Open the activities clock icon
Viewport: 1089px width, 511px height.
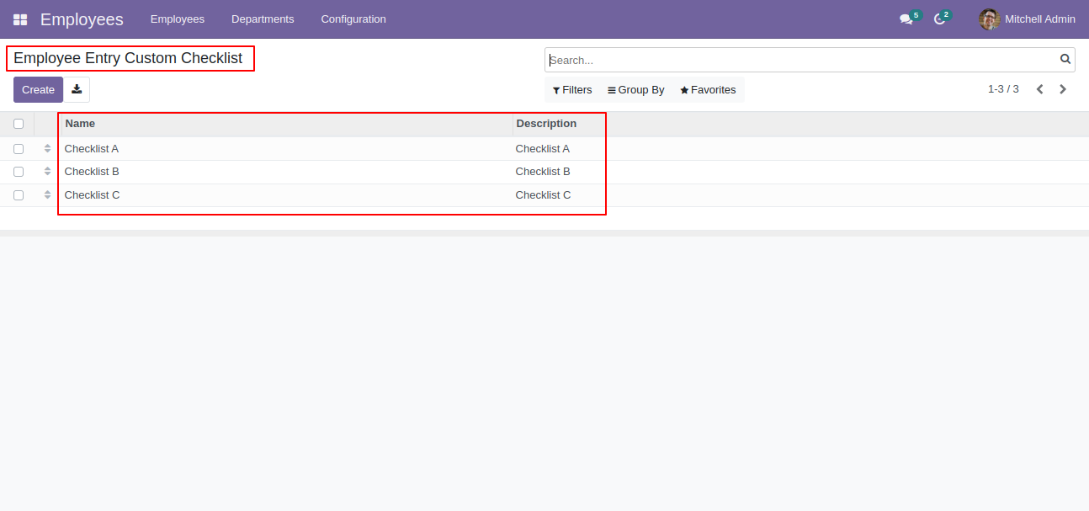[x=939, y=19]
